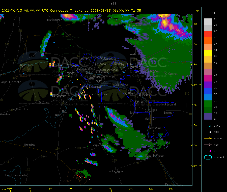The width and height of the screenshot is (227, 192).
Task: Select the bright green swatch in dBZ legend
Action: pyautogui.click(x=208, y=103)
